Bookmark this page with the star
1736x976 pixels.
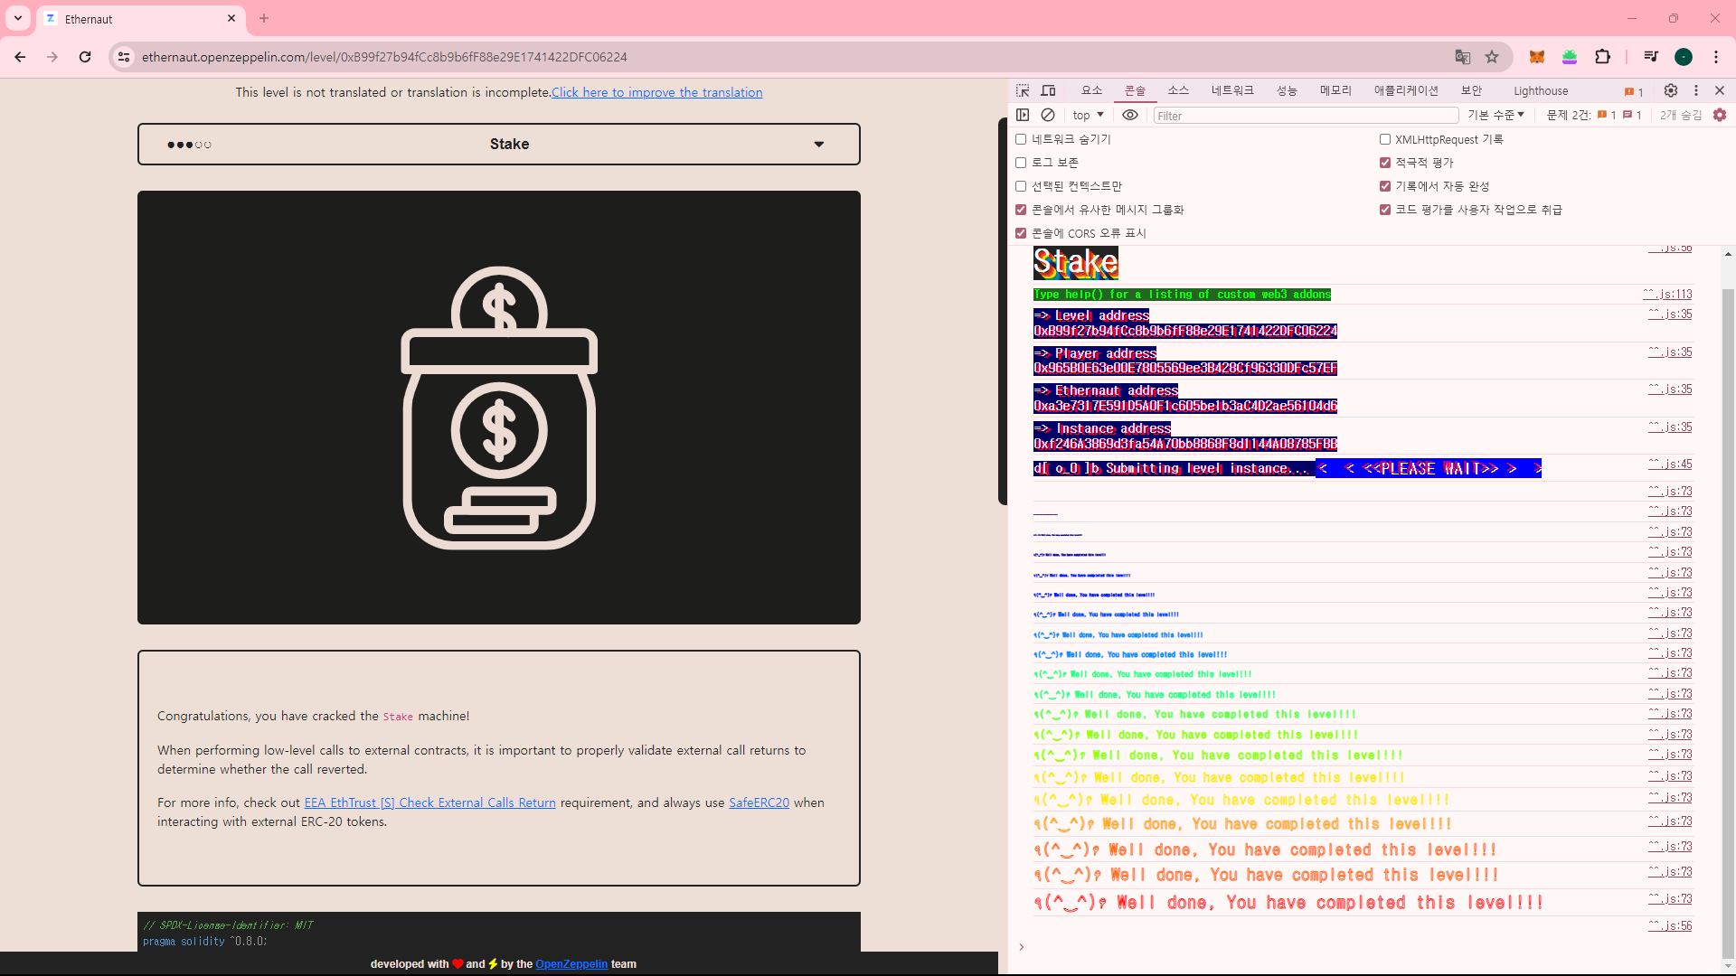[1492, 57]
